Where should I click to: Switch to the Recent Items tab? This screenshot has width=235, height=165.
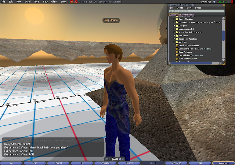(186, 15)
